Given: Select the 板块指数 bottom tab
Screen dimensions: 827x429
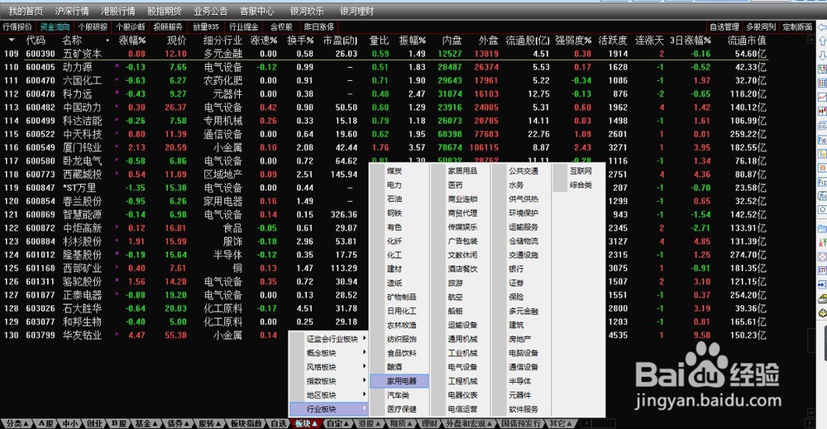Looking at the screenshot, I should [246, 424].
